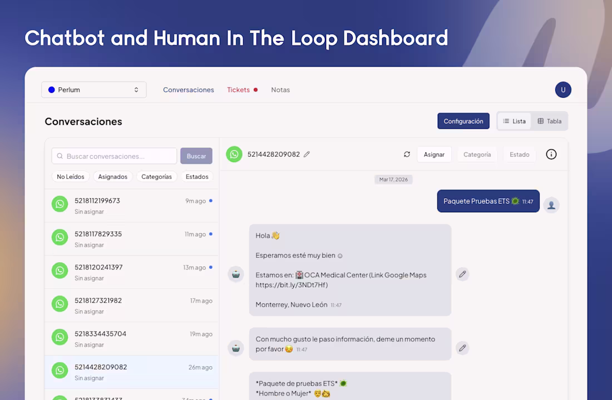Edit contact name with header pencil icon
This screenshot has height=400, width=612.
point(307,154)
